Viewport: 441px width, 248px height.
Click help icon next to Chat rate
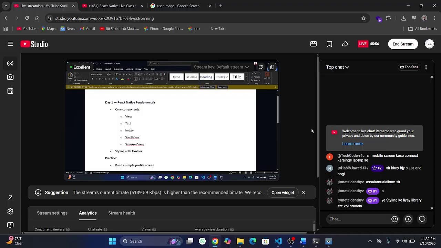point(105,229)
